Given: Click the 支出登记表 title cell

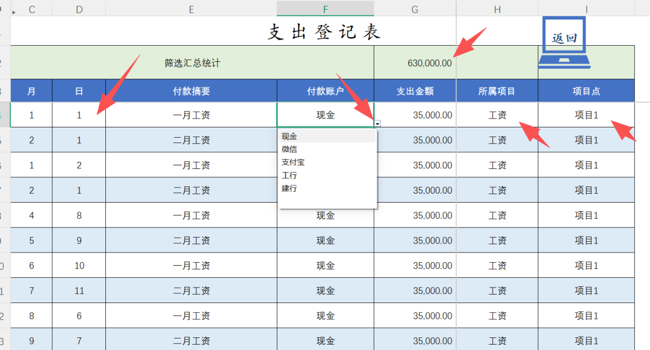Looking at the screenshot, I should coord(324,32).
